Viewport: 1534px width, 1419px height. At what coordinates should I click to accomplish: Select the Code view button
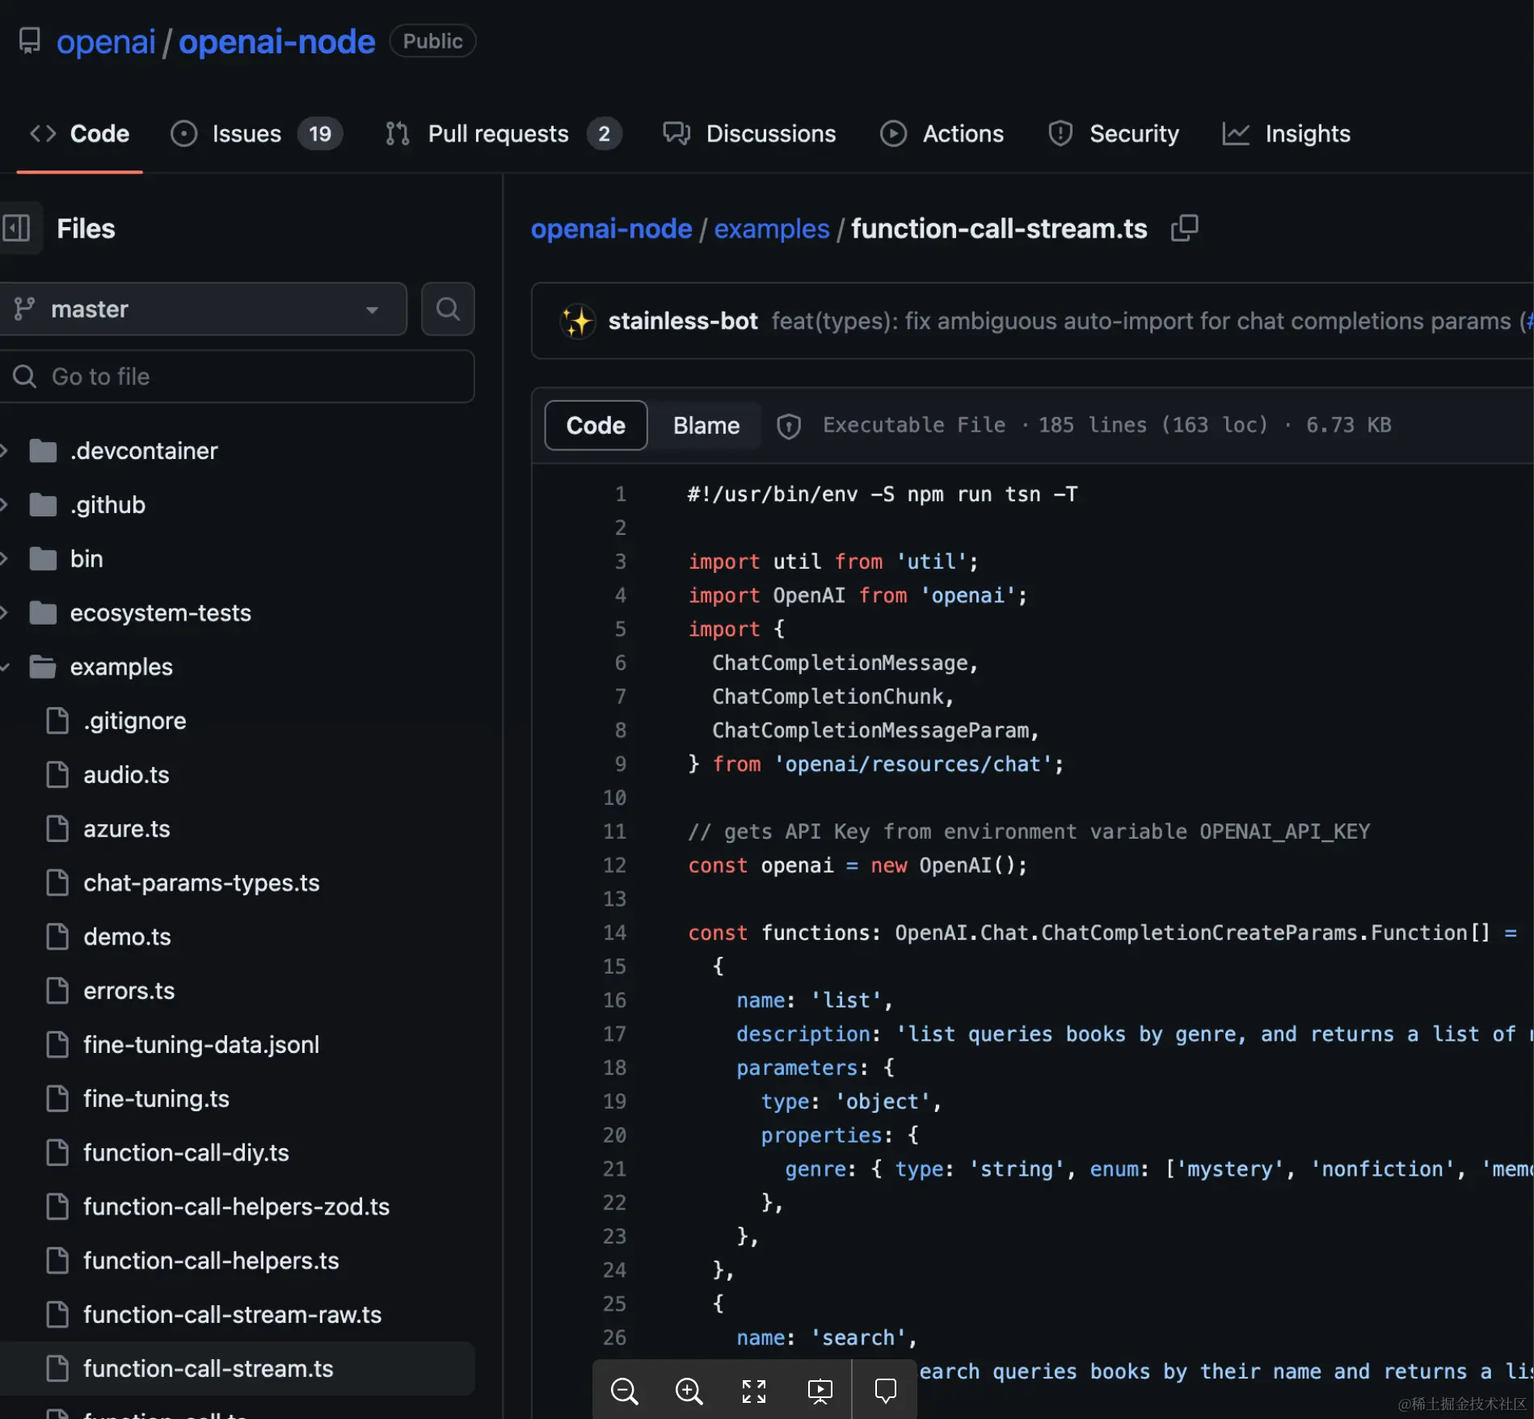pyautogui.click(x=596, y=425)
